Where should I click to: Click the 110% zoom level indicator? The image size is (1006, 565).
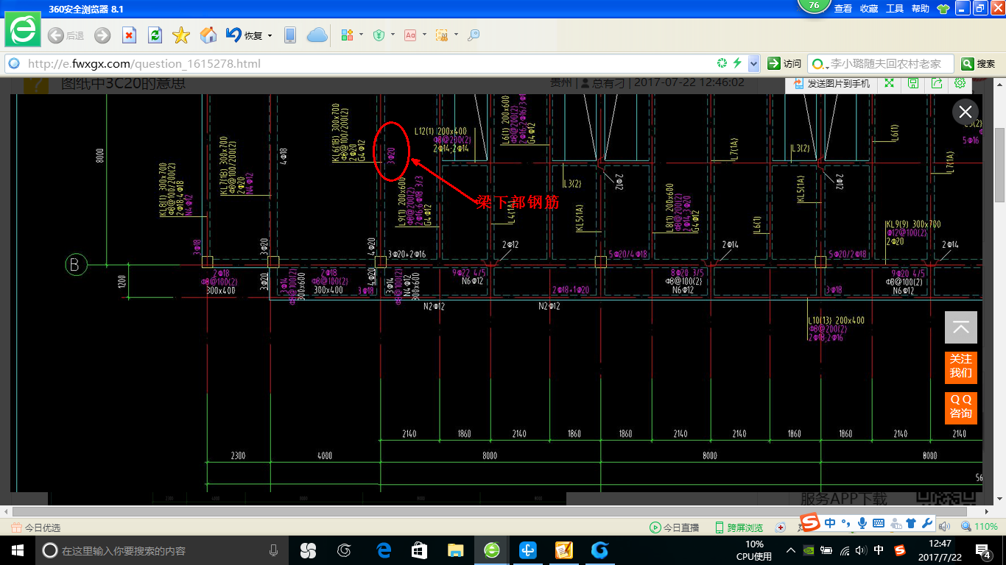tap(979, 527)
